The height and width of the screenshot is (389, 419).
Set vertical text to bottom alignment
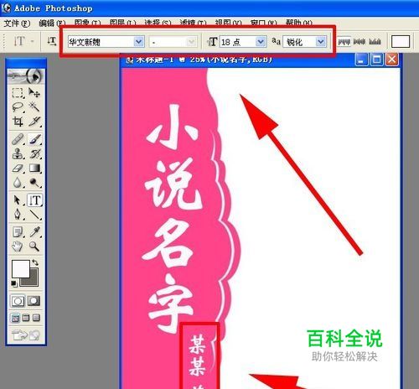[375, 42]
